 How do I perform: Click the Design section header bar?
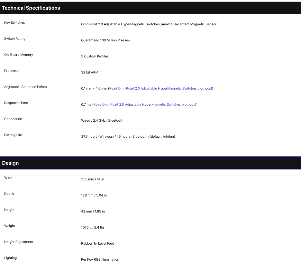[x=150, y=163]
